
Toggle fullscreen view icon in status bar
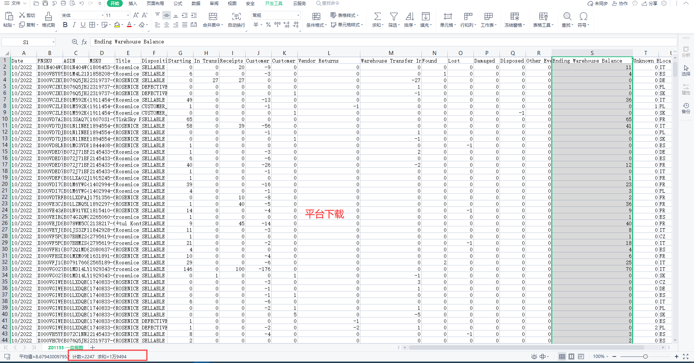(686, 356)
